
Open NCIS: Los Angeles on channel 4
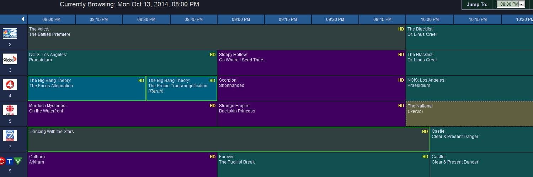[x=469, y=88]
